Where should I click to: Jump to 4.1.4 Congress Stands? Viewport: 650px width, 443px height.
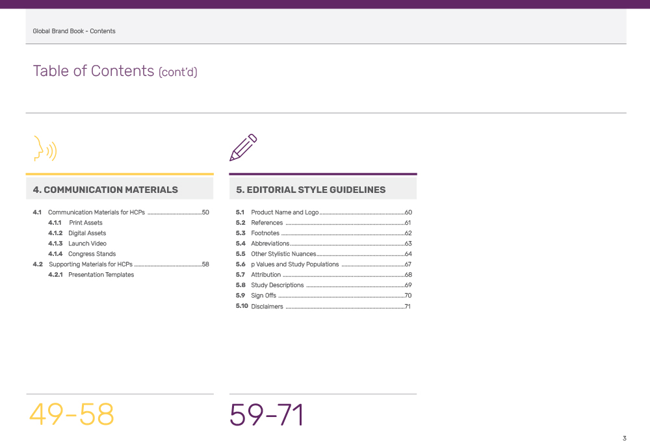92,254
